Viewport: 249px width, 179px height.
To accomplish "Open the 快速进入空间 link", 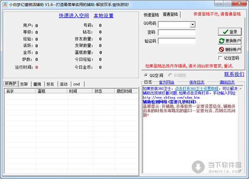I will coord(74,15).
